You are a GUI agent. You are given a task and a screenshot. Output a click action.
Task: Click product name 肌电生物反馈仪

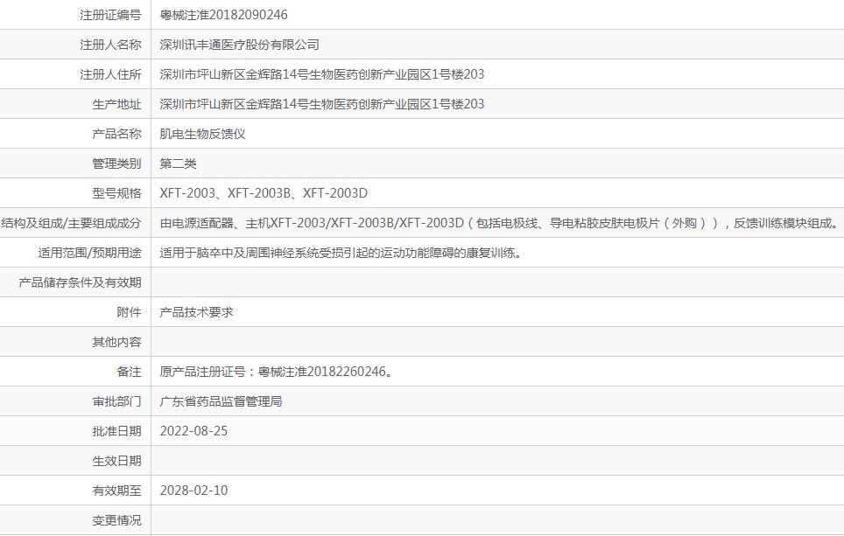(202, 134)
